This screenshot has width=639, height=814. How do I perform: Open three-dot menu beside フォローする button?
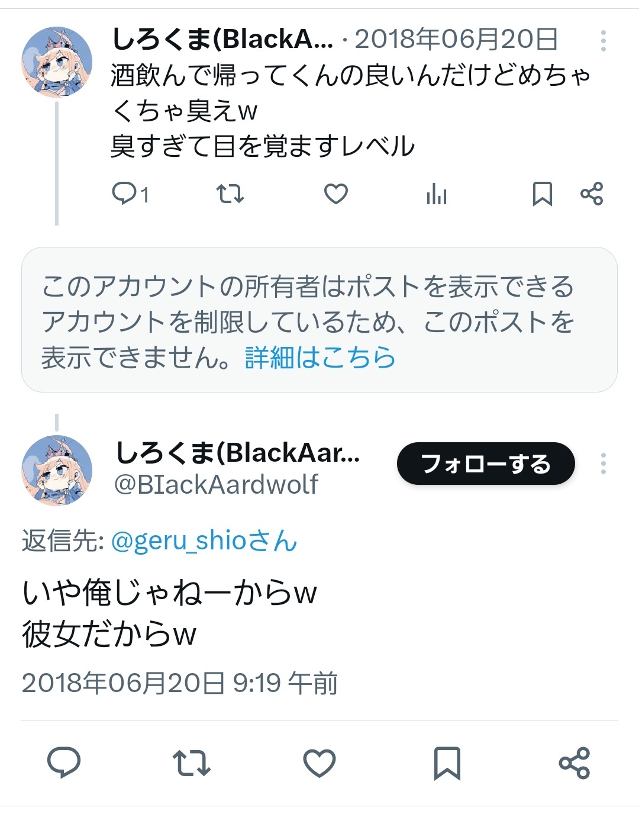pos(603,464)
